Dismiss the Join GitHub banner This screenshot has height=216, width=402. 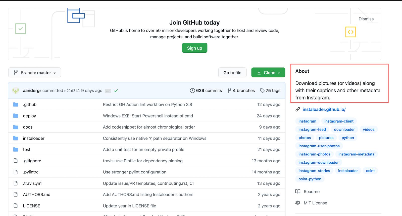(x=366, y=19)
